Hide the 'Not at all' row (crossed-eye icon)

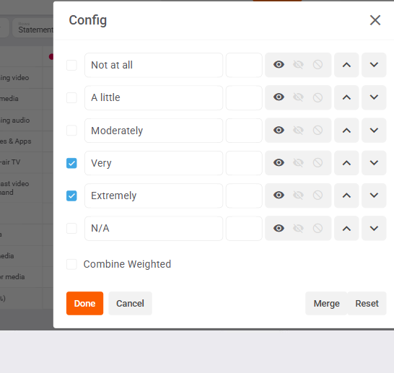[298, 65]
